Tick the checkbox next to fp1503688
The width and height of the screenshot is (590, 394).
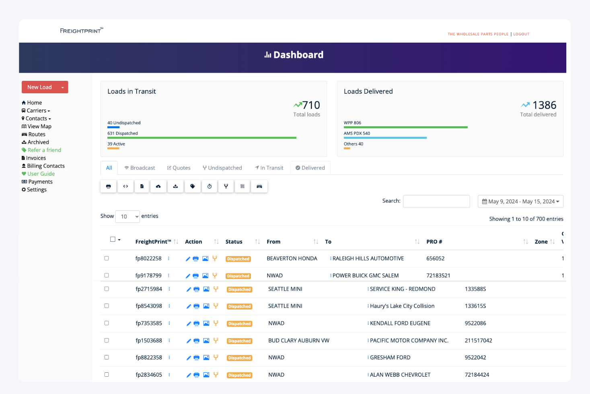coord(106,340)
